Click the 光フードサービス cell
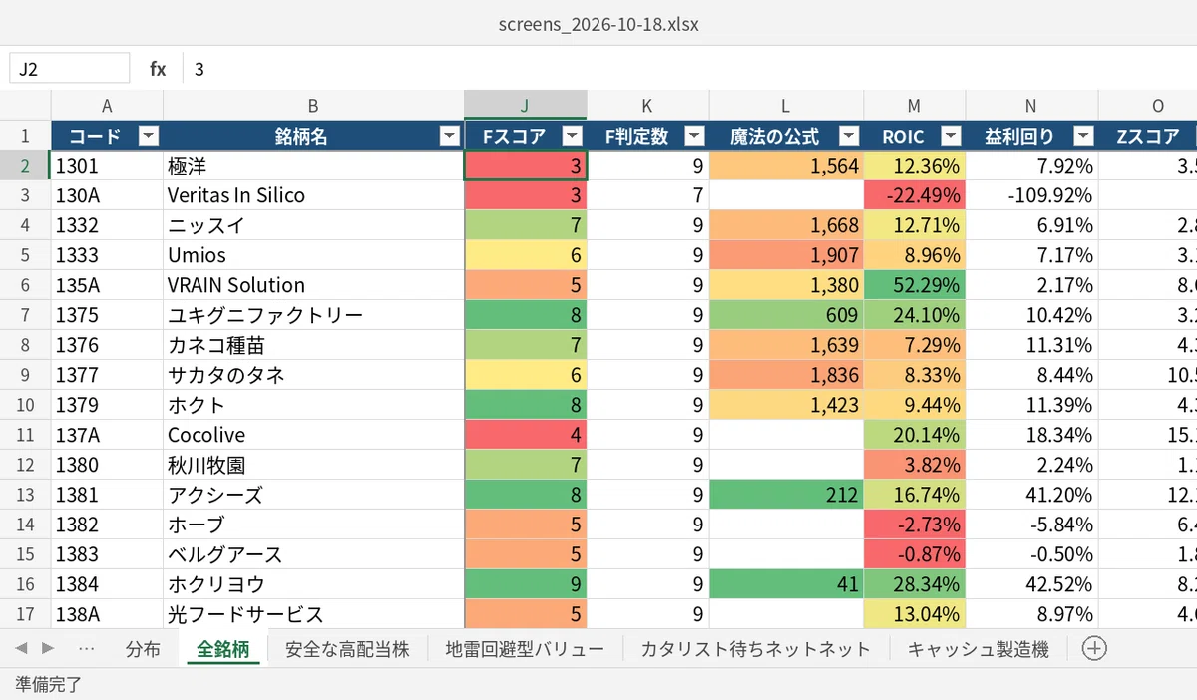Screen dimensions: 1197x700 313,614
